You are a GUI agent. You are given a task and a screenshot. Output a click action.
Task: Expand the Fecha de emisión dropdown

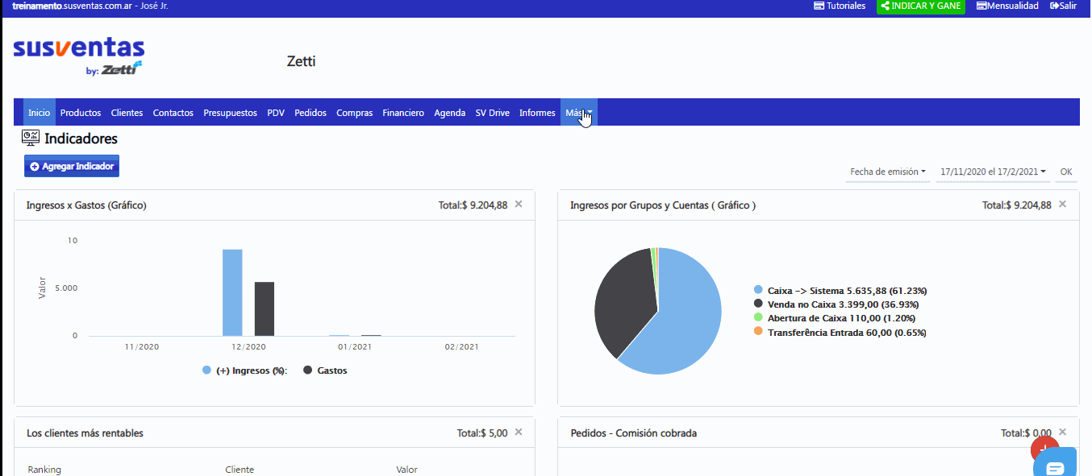888,172
